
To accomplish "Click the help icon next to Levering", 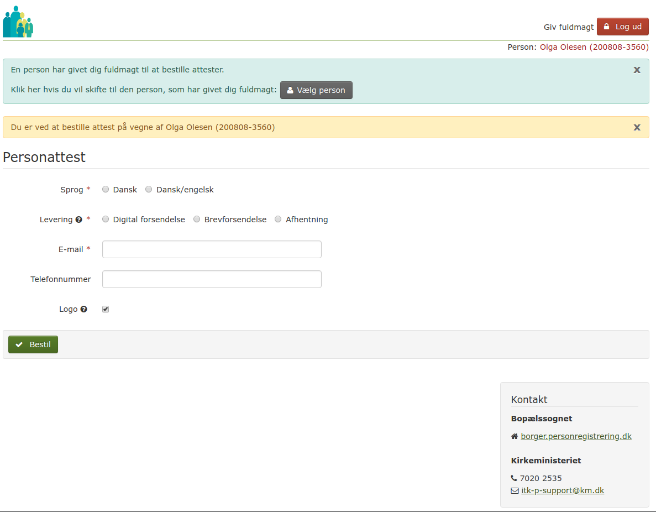I will coord(78,220).
